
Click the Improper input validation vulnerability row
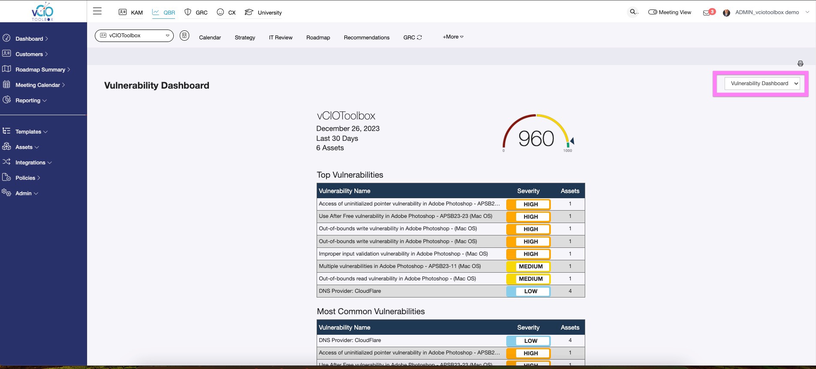(x=450, y=253)
